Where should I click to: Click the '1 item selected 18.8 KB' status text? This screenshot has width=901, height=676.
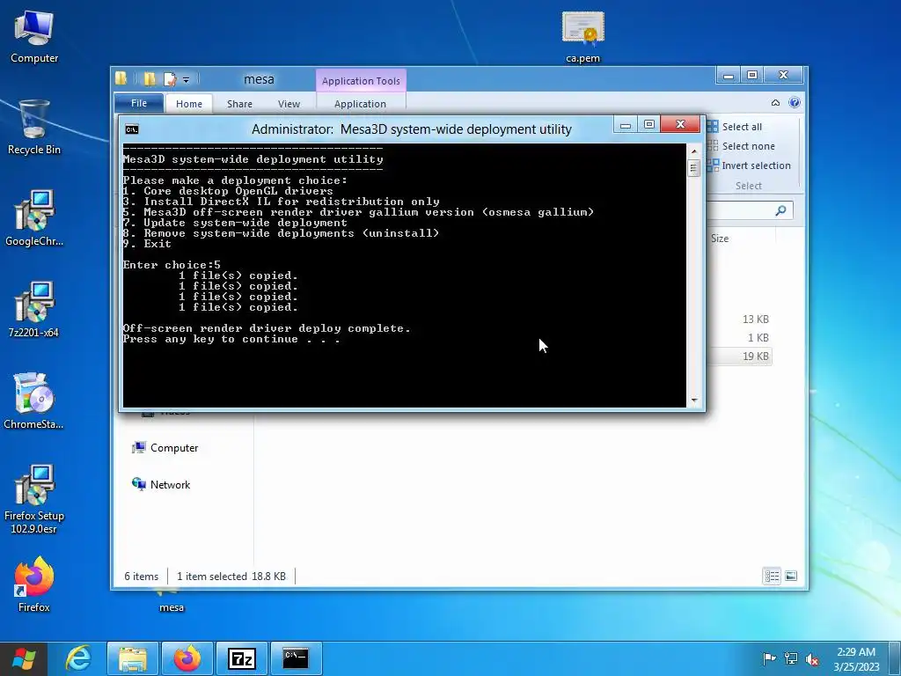[231, 576]
